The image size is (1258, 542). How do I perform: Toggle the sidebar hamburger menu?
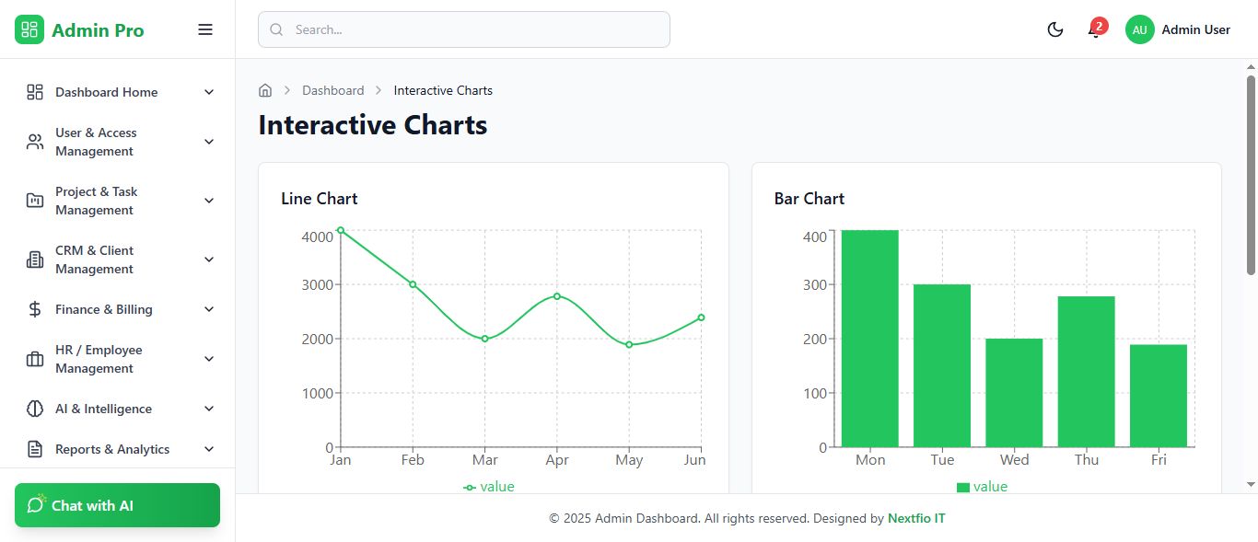click(x=205, y=29)
